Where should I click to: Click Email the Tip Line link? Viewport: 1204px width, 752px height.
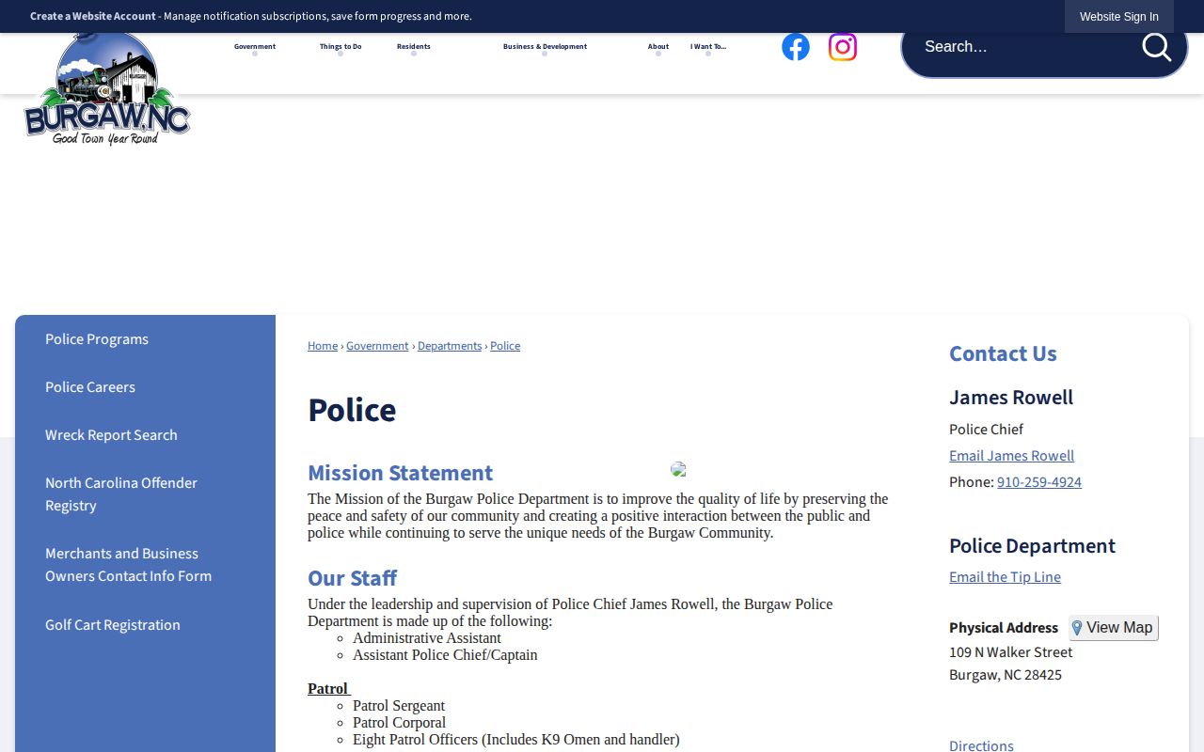click(1005, 577)
